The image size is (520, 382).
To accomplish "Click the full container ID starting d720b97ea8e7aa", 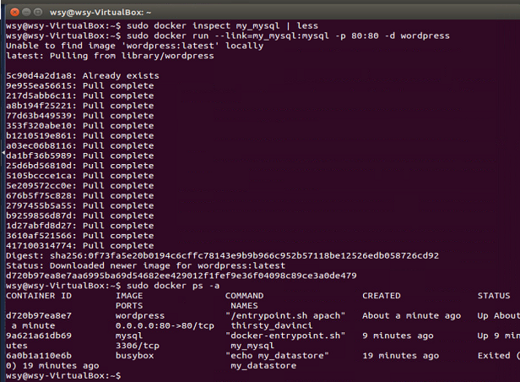I will coord(181,276).
